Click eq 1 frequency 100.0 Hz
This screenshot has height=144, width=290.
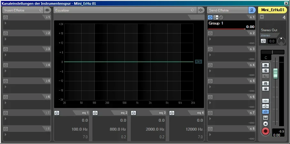pos(80,129)
